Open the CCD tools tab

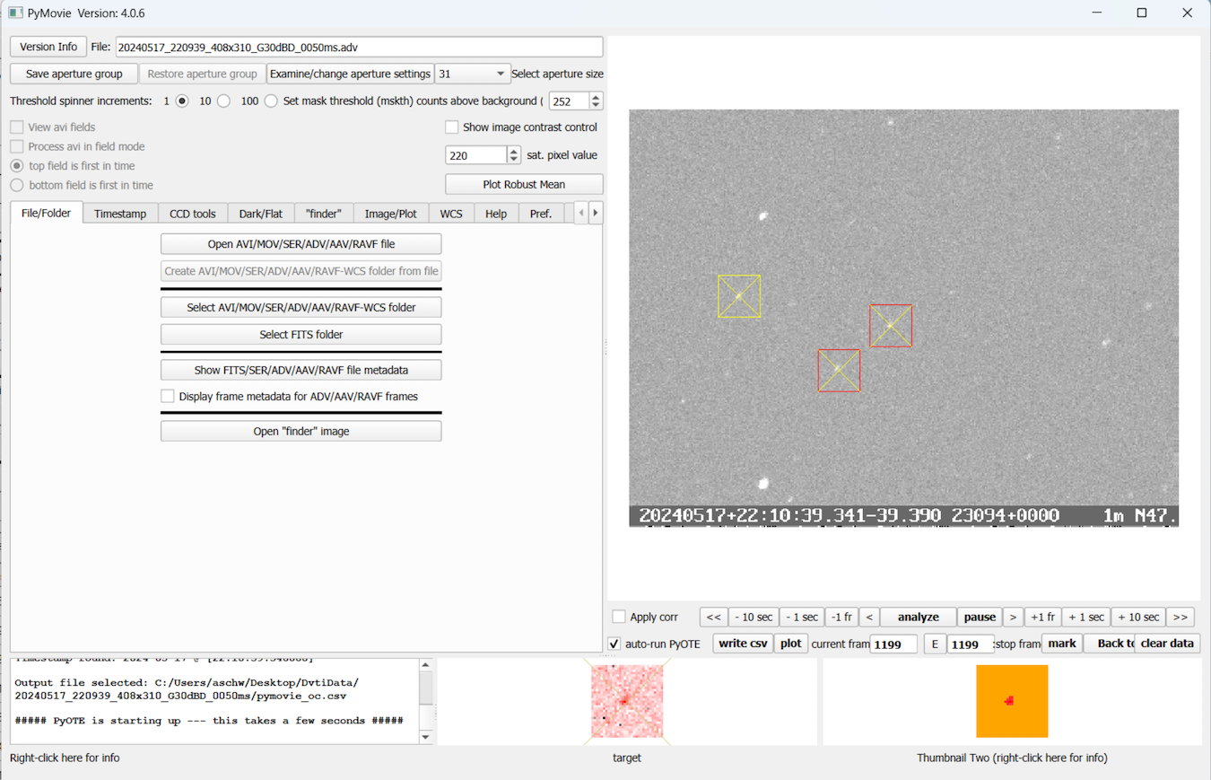tap(193, 214)
